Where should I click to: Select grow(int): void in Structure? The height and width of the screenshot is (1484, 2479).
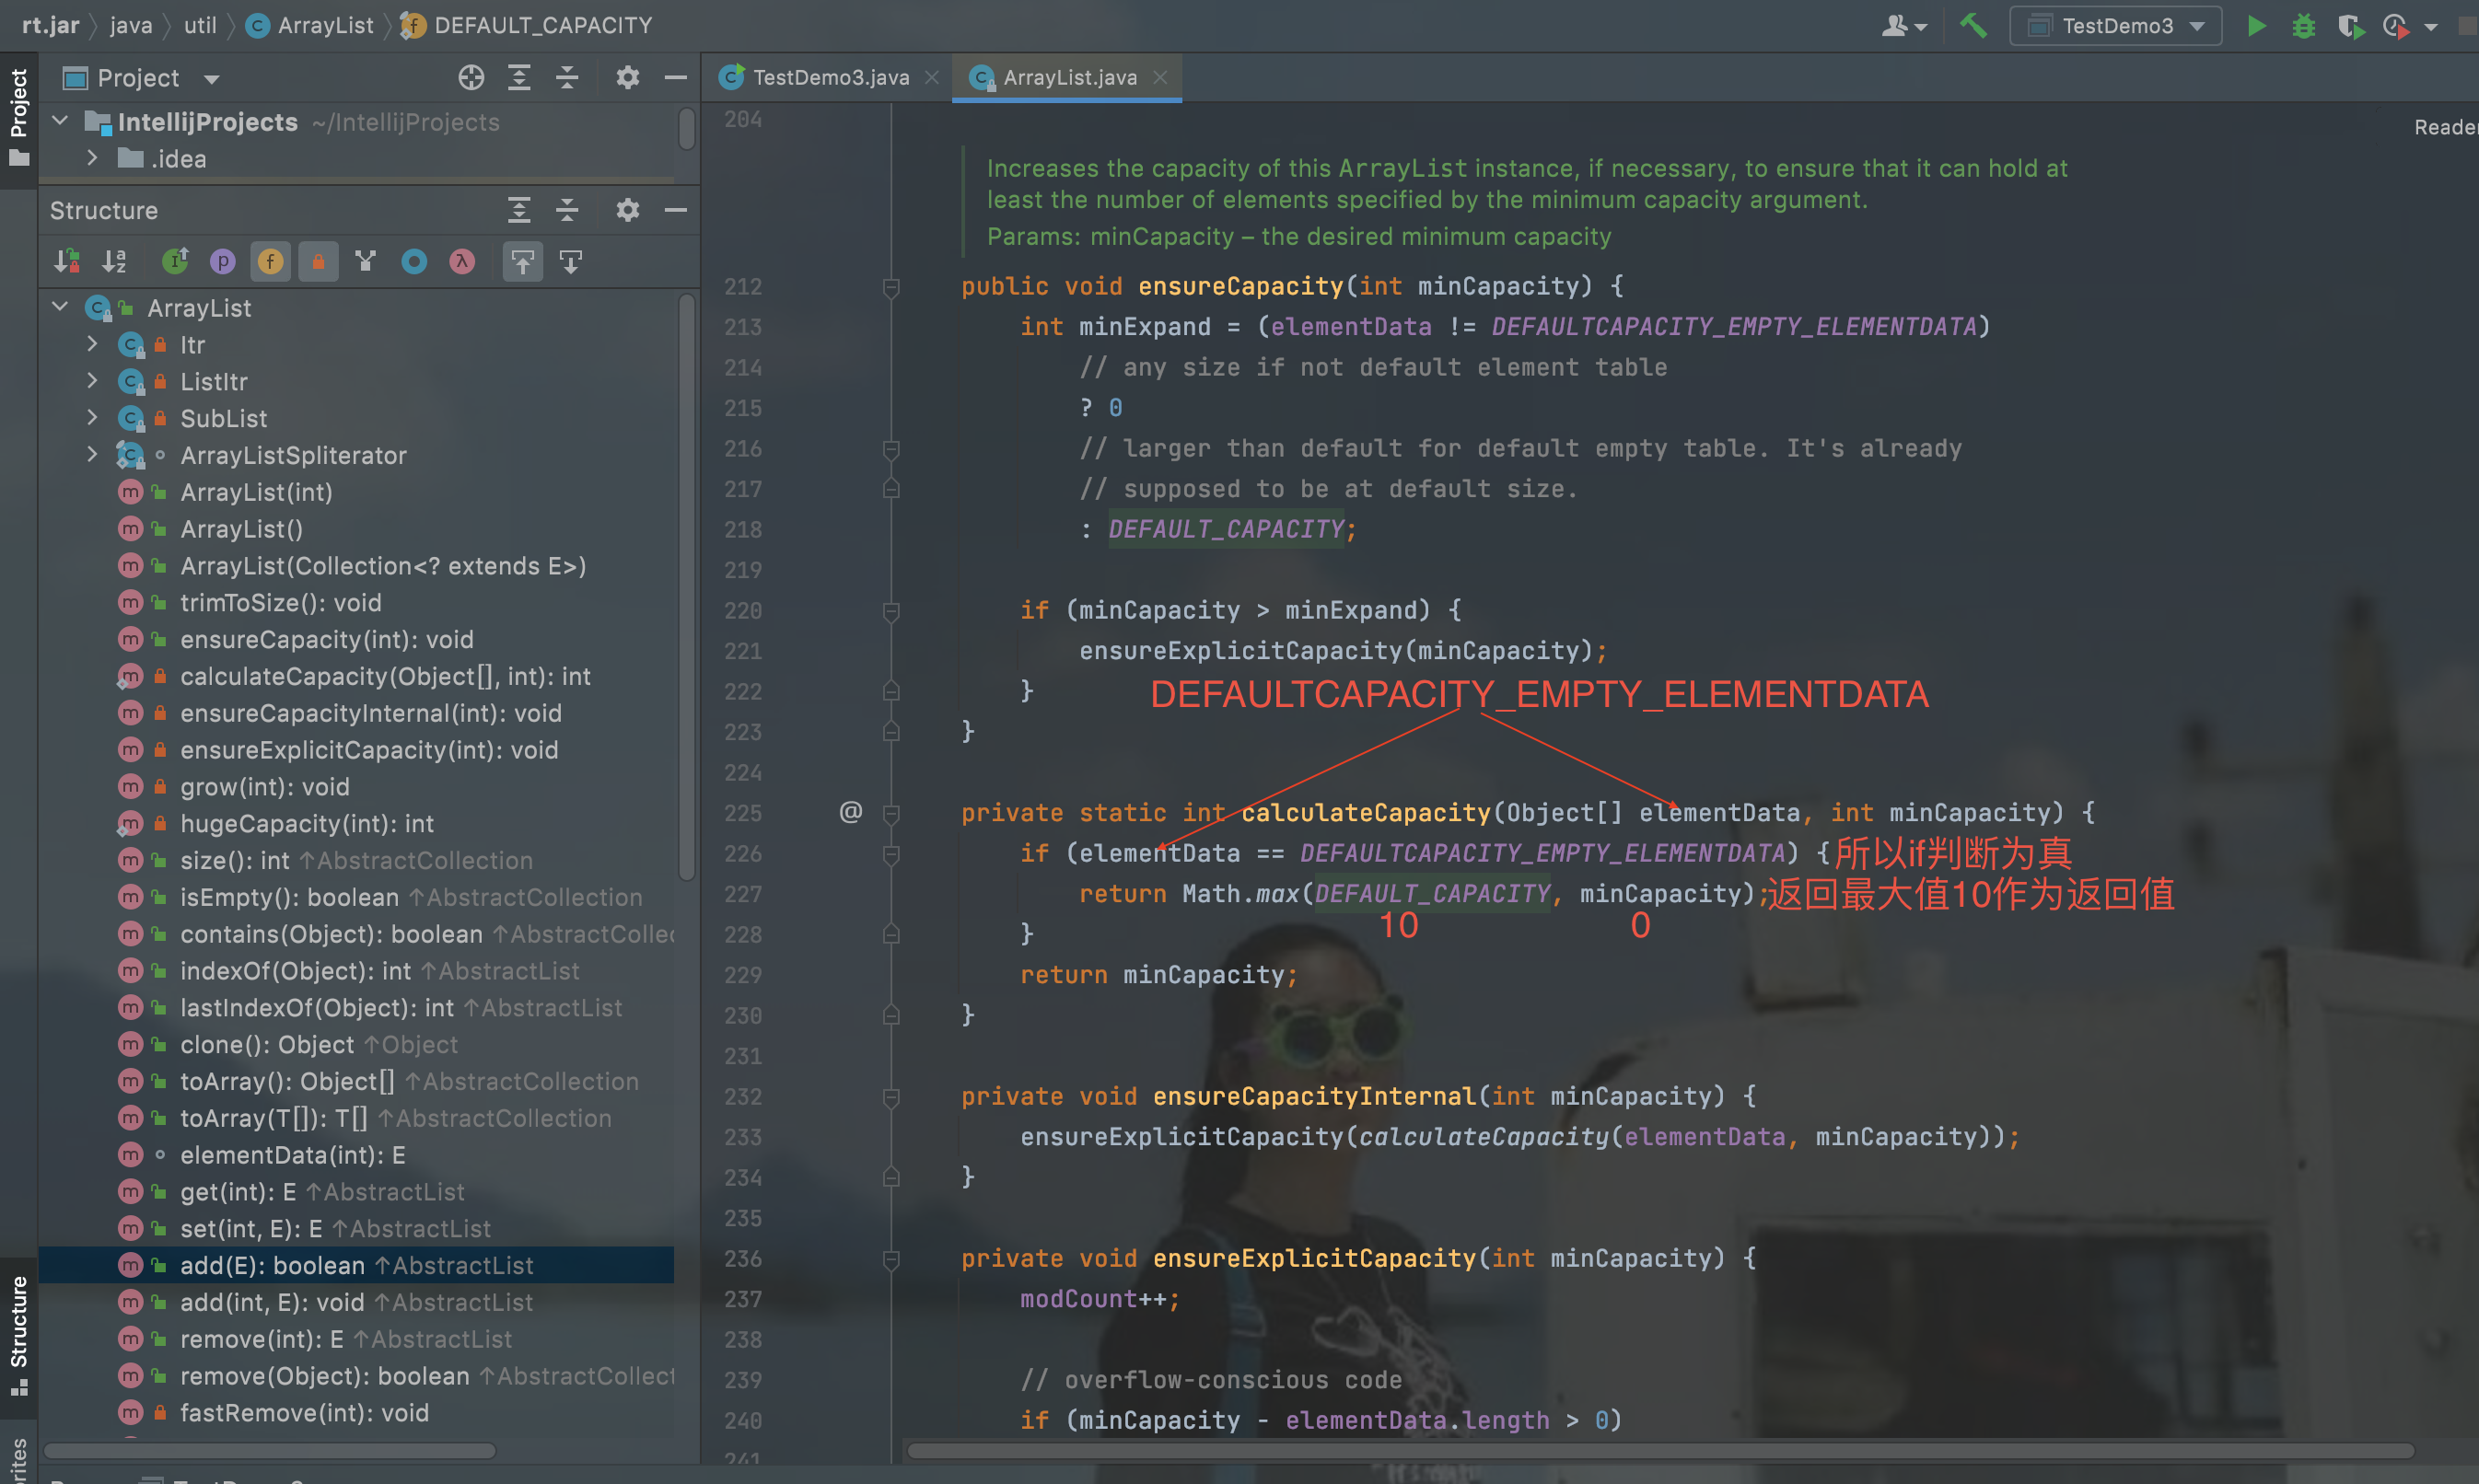(264, 787)
